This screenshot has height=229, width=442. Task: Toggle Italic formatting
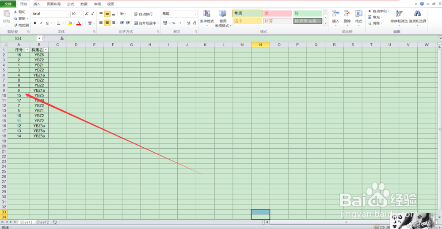[x=41, y=23]
